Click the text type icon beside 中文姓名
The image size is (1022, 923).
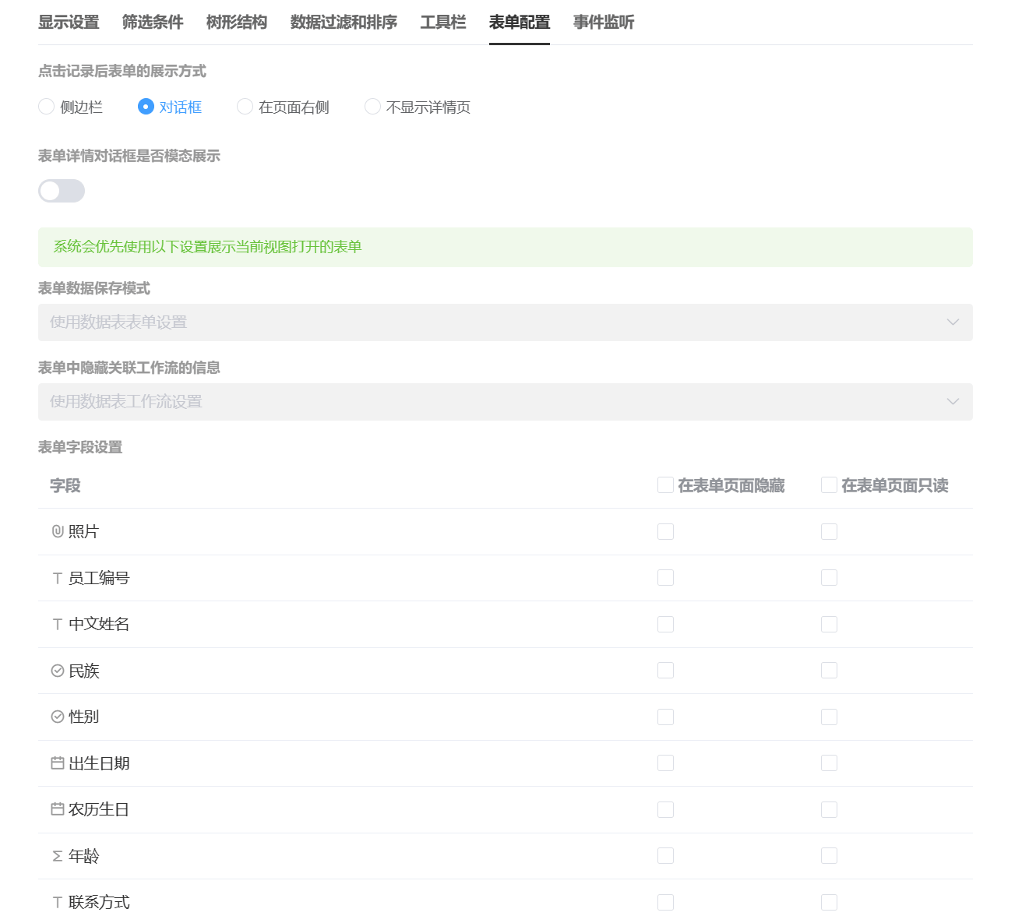tap(58, 625)
